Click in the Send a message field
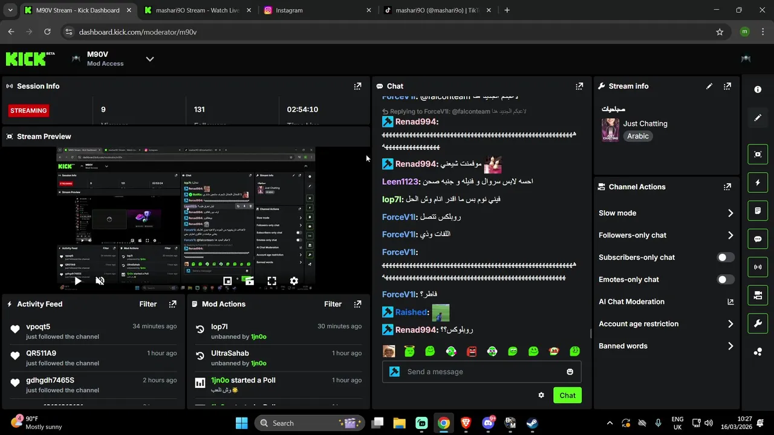The height and width of the screenshot is (435, 774). (x=482, y=372)
